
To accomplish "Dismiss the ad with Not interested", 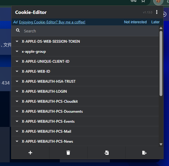I will pyautogui.click(x=135, y=22).
